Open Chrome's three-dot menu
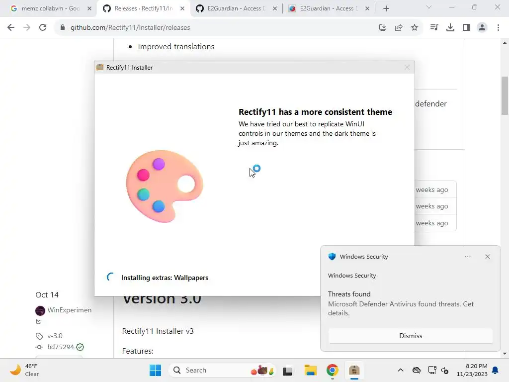This screenshot has width=509, height=382. pos(498,28)
